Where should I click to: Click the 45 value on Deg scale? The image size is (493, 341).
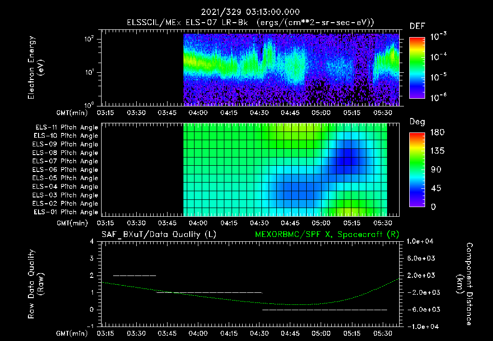tap(436, 188)
